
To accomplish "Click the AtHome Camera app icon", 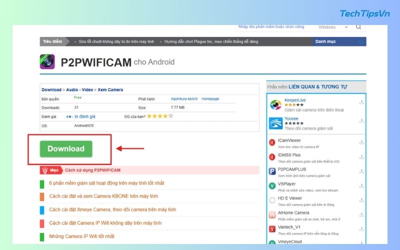I will click(272, 215).
